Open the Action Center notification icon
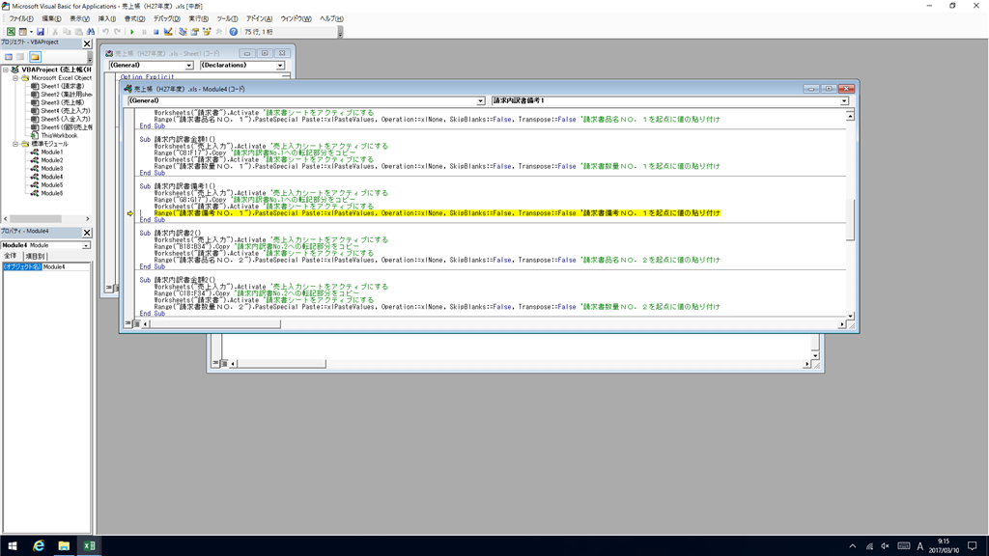 (x=972, y=546)
